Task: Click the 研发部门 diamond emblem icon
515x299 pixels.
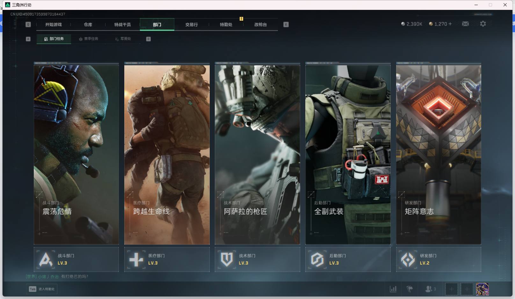Action: [x=408, y=260]
